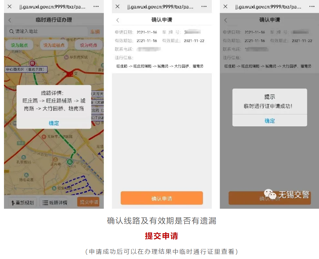
Task: Select the 车辆 link beside the search box
Action: point(95,32)
